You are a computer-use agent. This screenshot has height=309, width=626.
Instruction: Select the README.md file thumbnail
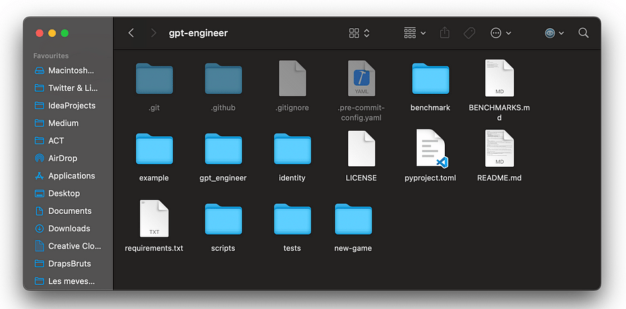click(x=499, y=149)
